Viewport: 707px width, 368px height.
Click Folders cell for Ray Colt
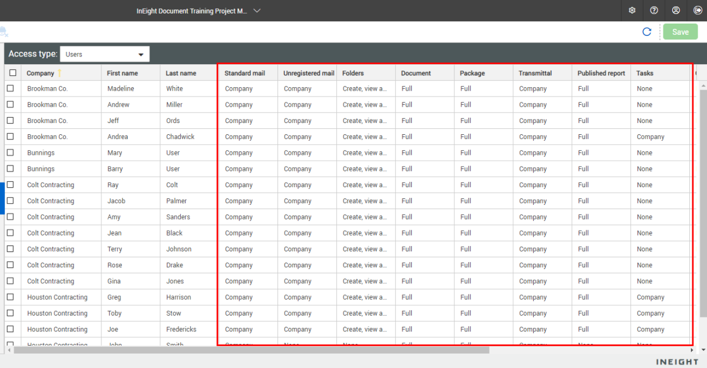(x=365, y=185)
